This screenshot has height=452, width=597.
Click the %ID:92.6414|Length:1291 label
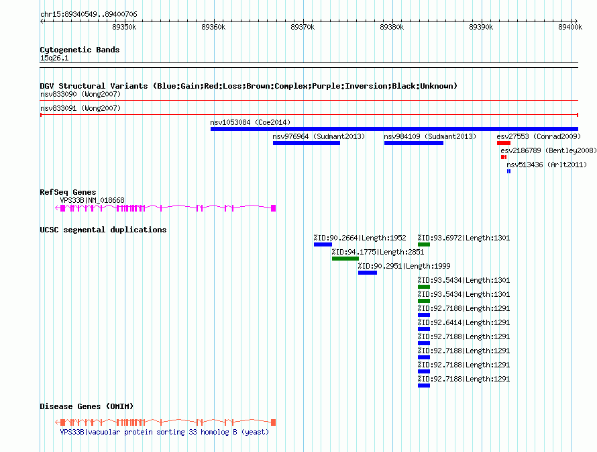(464, 323)
